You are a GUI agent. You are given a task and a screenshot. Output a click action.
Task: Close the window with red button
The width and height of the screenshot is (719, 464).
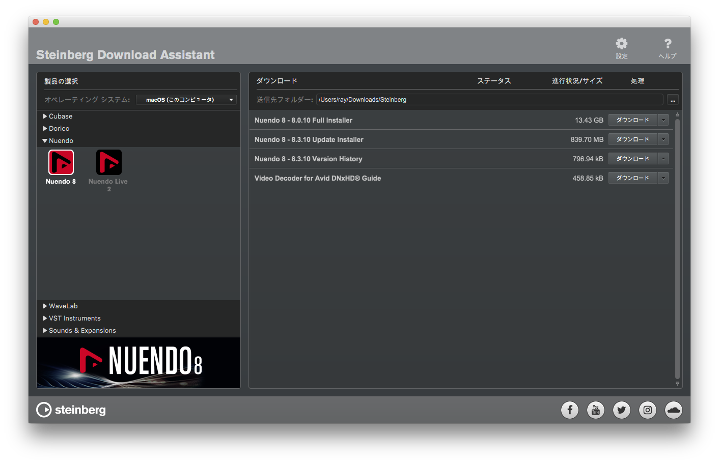click(x=36, y=22)
